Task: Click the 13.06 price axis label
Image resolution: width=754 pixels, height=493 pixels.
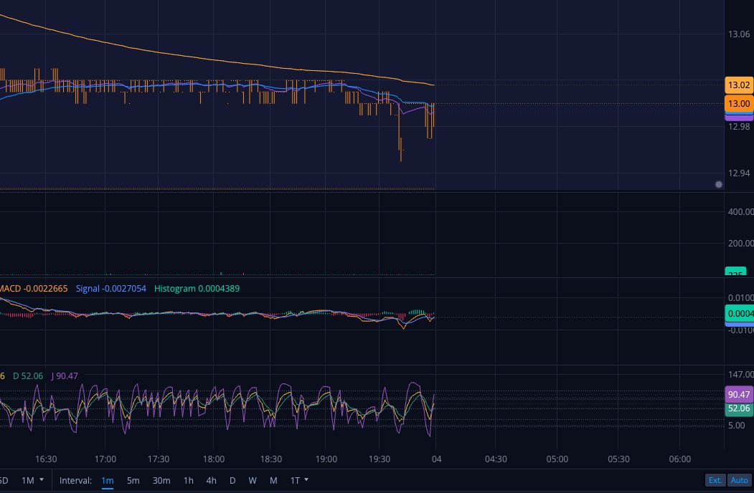Action: pos(739,34)
